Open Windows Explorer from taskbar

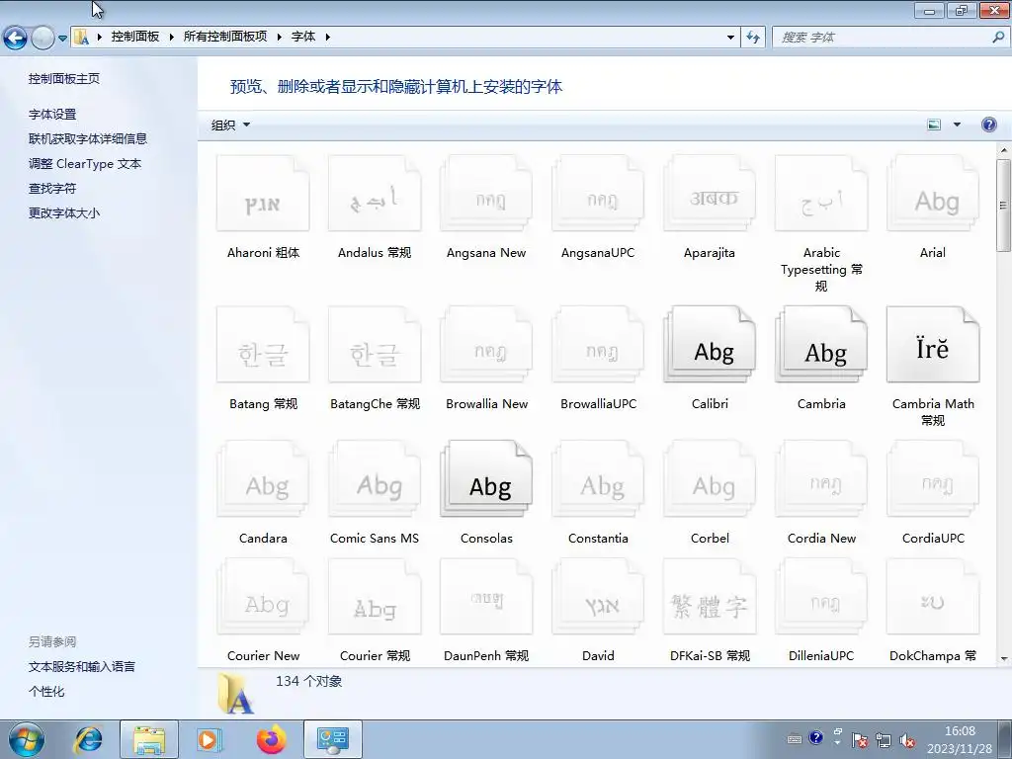pos(149,739)
